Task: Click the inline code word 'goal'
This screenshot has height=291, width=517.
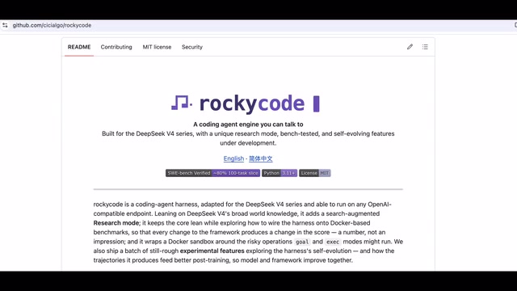Action: tap(302, 242)
